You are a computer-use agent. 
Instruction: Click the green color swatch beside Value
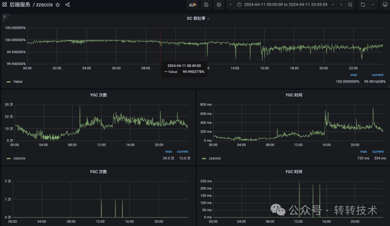[9, 82]
